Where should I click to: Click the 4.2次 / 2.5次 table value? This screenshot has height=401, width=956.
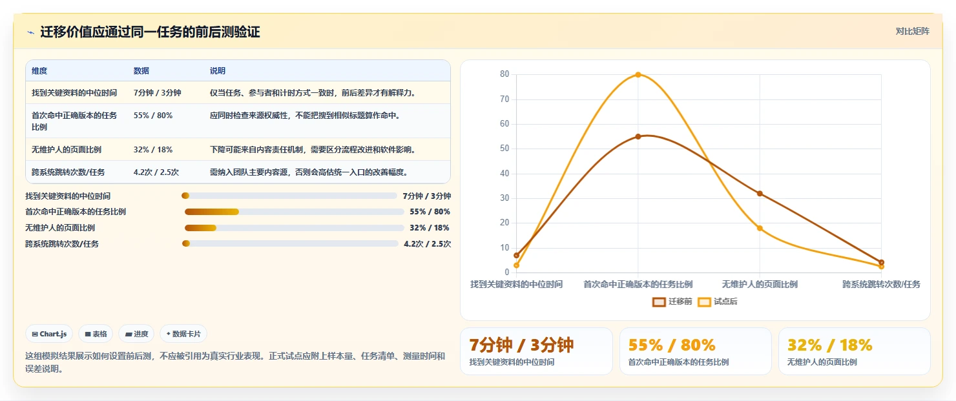tap(156, 172)
